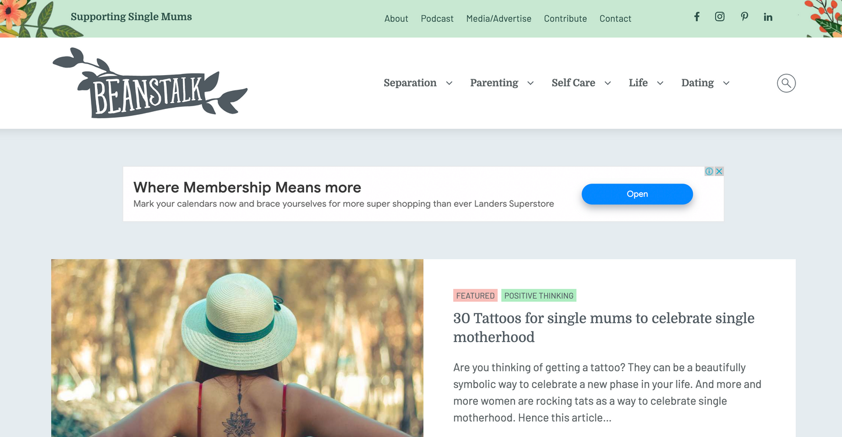The width and height of the screenshot is (842, 437).
Task: Open the LinkedIn social icon
Action: click(x=768, y=17)
